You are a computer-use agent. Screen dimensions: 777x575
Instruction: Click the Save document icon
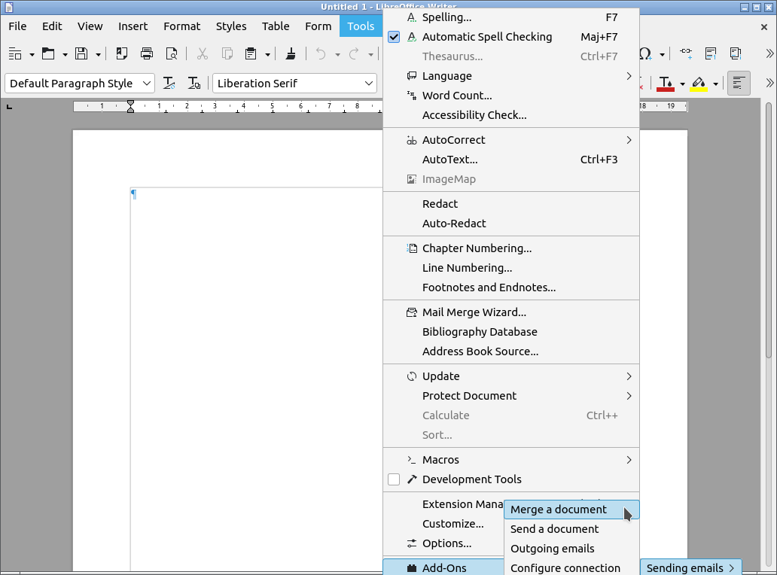tap(81, 53)
